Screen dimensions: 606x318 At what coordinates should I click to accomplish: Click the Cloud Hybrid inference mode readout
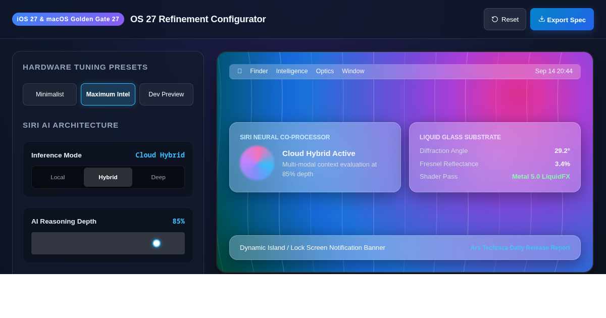click(x=160, y=155)
